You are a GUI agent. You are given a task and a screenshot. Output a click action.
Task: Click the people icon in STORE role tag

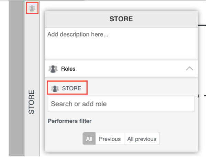[x=55, y=88]
